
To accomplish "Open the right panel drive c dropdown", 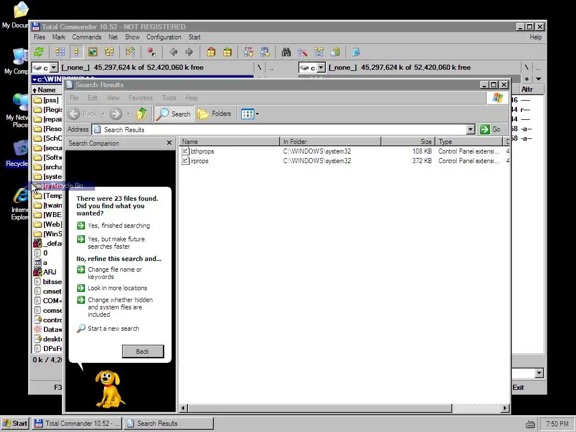I will pyautogui.click(x=321, y=67).
